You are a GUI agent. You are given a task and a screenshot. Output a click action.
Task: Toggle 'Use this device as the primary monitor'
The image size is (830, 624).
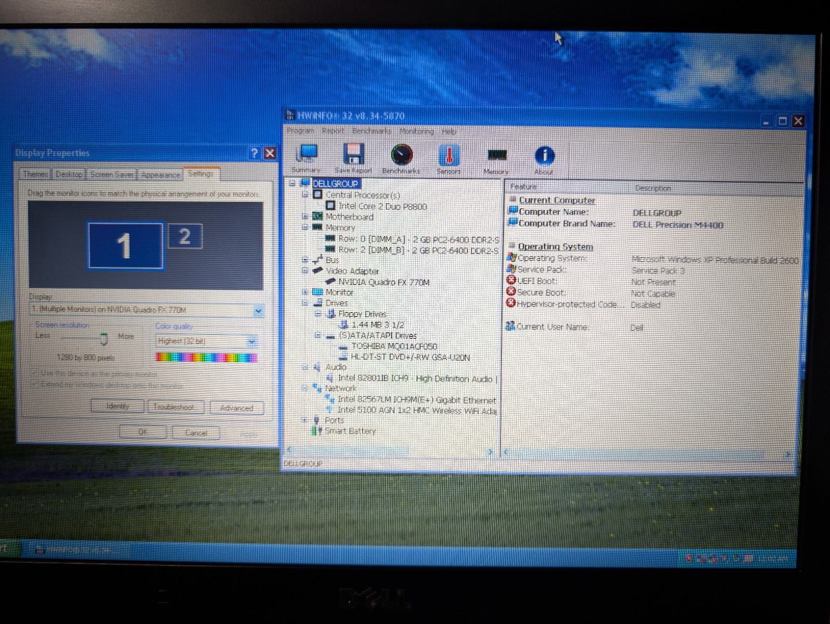pos(34,373)
